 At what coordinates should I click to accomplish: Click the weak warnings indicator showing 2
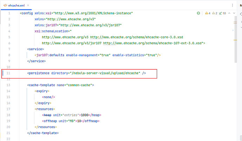tap(214, 13)
